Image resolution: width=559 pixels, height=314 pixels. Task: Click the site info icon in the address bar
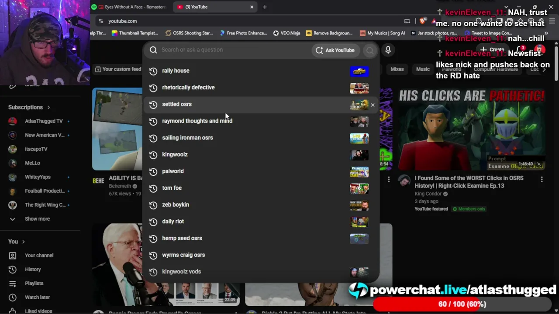[x=101, y=21]
